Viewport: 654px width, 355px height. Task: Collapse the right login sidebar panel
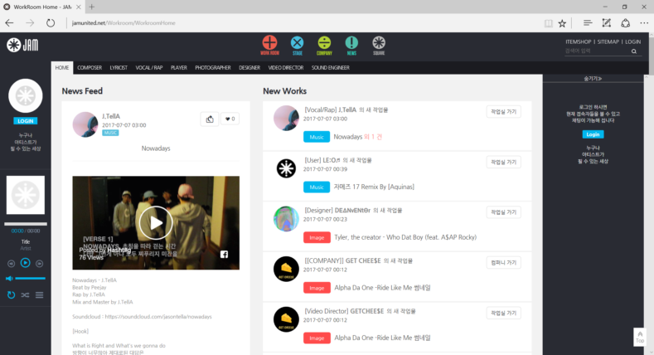pos(593,78)
